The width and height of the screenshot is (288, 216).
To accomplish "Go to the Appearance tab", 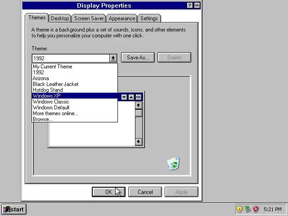I will coord(122,18).
